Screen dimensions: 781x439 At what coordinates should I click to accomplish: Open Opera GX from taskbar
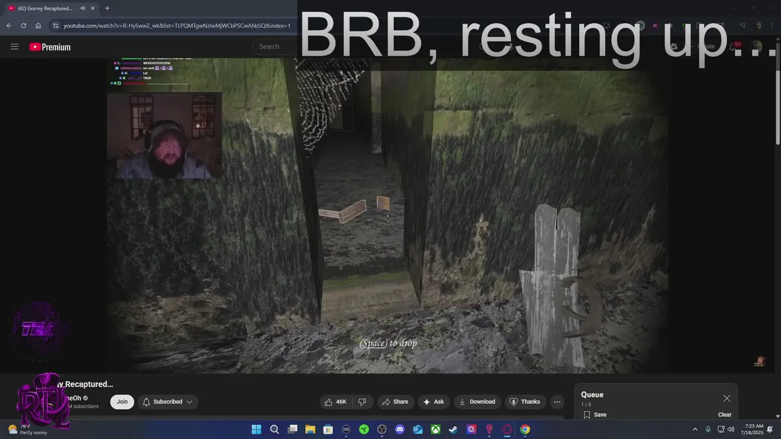(507, 429)
